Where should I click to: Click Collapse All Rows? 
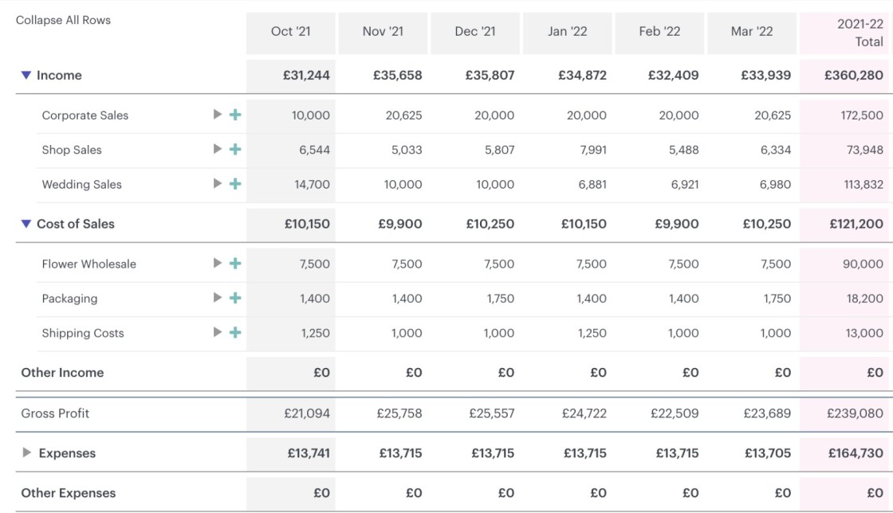click(x=63, y=20)
